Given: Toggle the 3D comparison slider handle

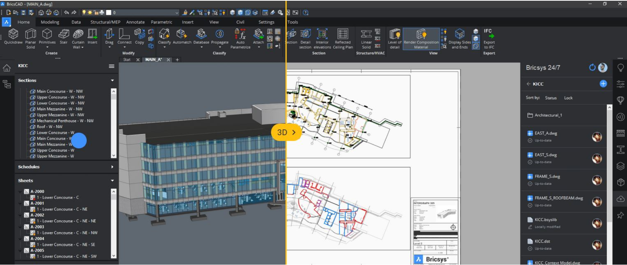Looking at the screenshot, I should click(x=286, y=132).
